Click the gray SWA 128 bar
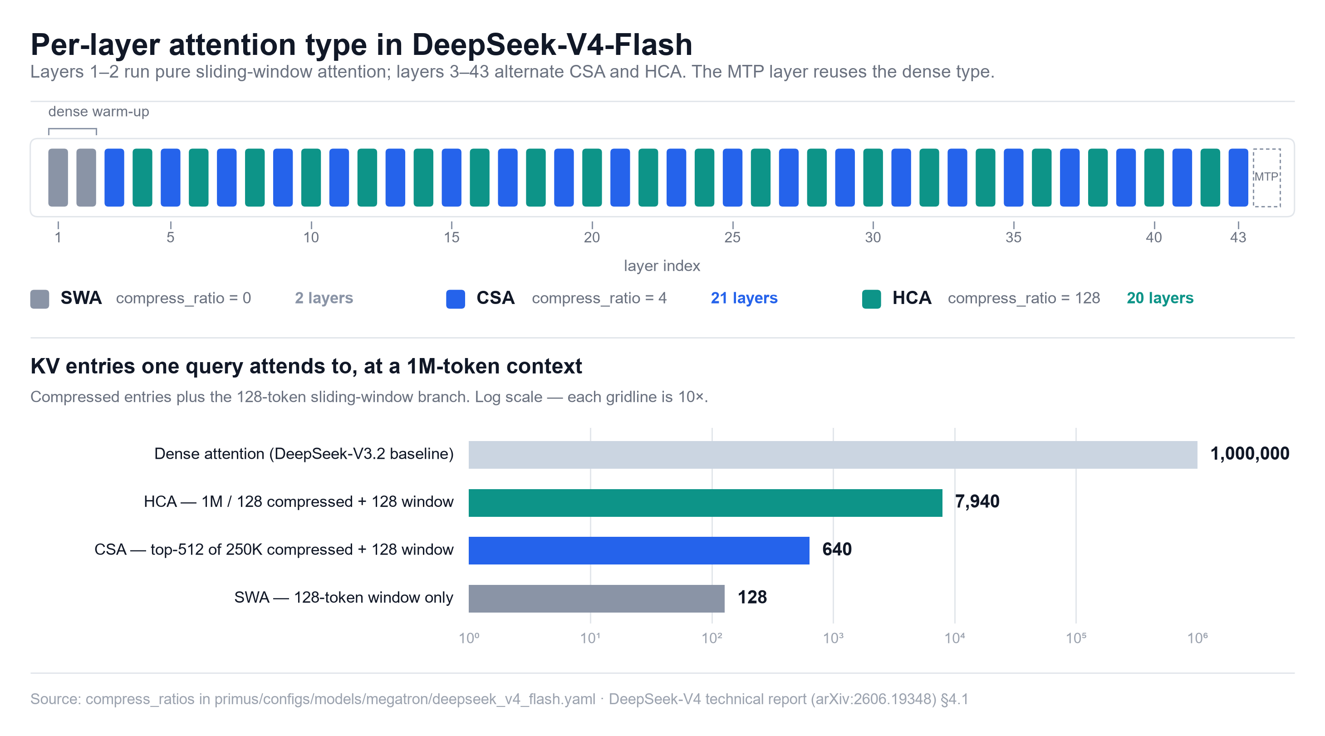Viewport: 1325px width, 736px height. pos(597,598)
